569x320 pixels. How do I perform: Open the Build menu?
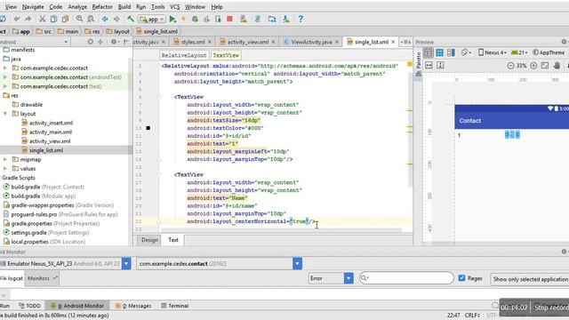[124, 7]
